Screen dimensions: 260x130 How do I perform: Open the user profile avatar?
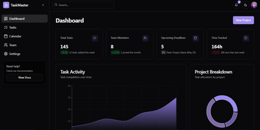tap(254, 5)
